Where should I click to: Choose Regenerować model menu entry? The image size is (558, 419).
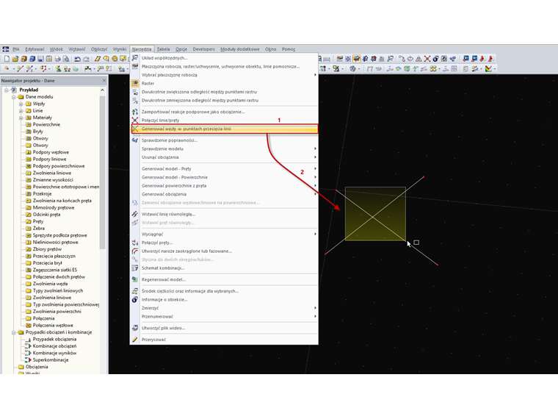pos(225,279)
